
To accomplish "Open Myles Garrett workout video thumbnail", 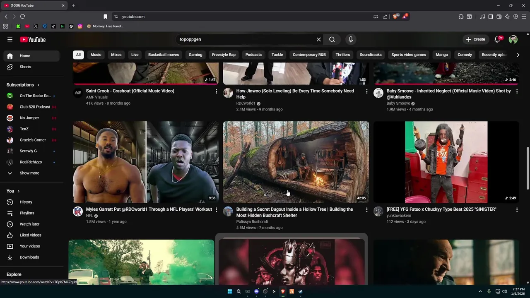I will [146, 162].
